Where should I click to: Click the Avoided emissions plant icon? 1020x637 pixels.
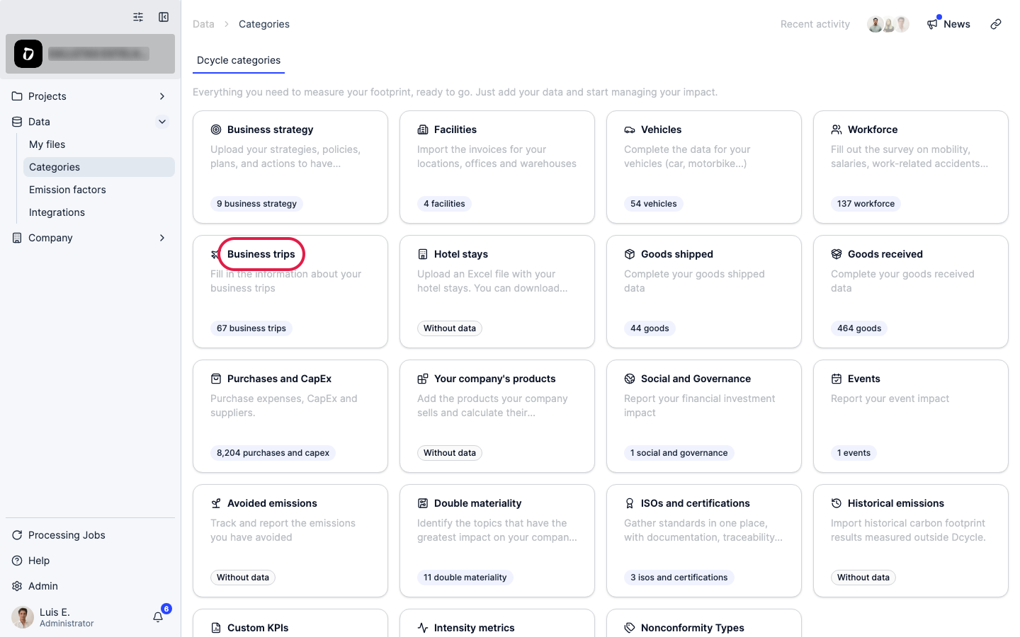click(216, 503)
